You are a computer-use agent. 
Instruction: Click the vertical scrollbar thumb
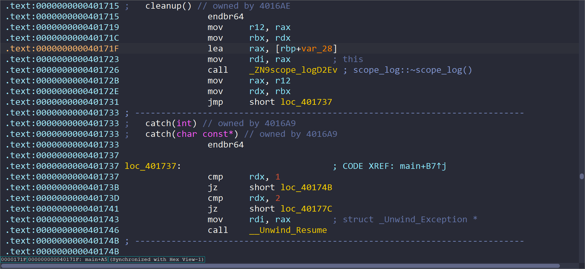582,176
